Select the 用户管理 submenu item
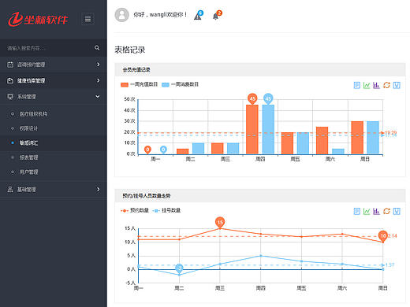Image resolution: width=410 pixels, height=307 pixels. tap(28, 172)
